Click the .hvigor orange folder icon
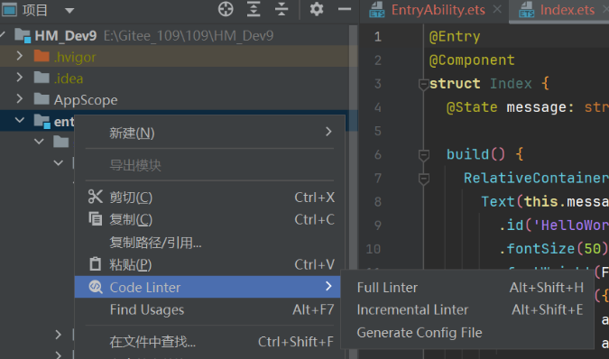Image resolution: width=609 pixels, height=359 pixels. tap(42, 56)
